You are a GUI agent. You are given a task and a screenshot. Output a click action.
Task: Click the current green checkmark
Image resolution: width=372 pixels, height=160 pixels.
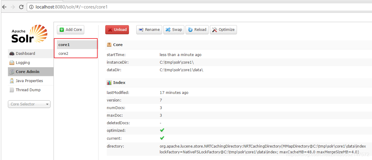(162, 138)
